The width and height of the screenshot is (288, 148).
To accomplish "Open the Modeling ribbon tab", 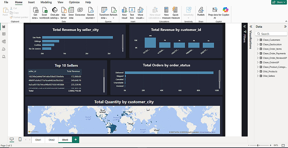I will (46, 2).
